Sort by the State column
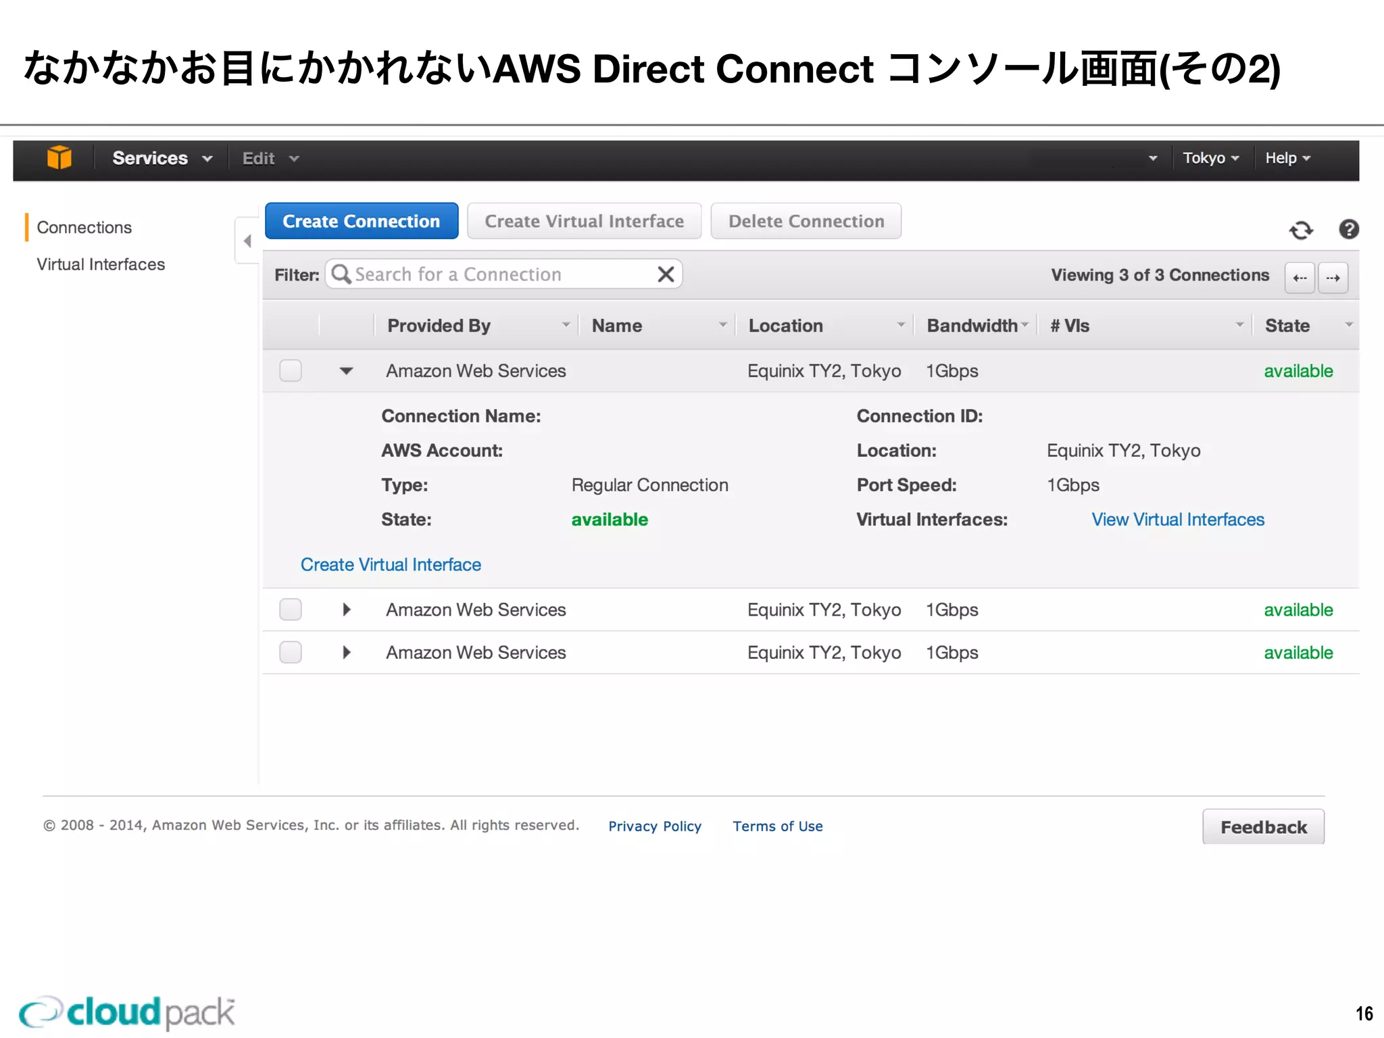Viewport: 1384px width, 1038px height. click(x=1306, y=326)
